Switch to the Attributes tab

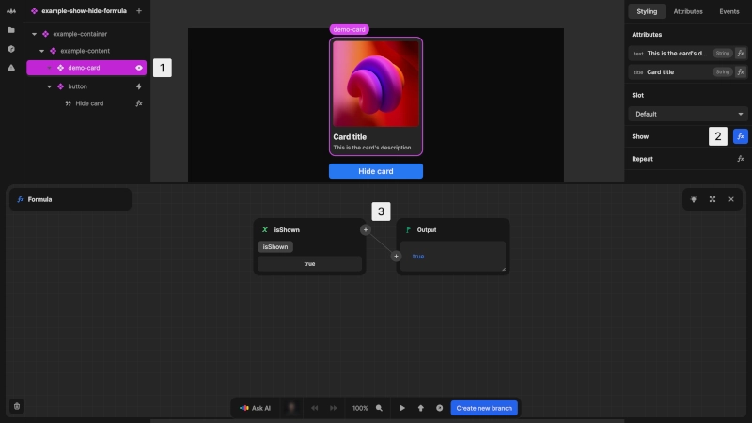pos(688,11)
